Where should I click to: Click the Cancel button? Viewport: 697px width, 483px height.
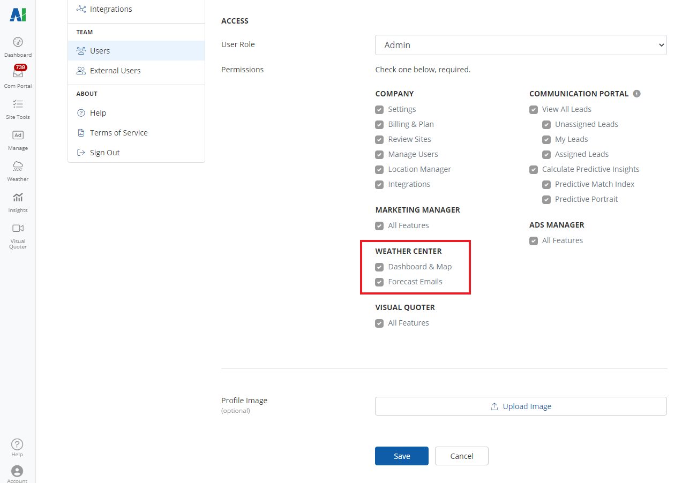click(x=461, y=456)
